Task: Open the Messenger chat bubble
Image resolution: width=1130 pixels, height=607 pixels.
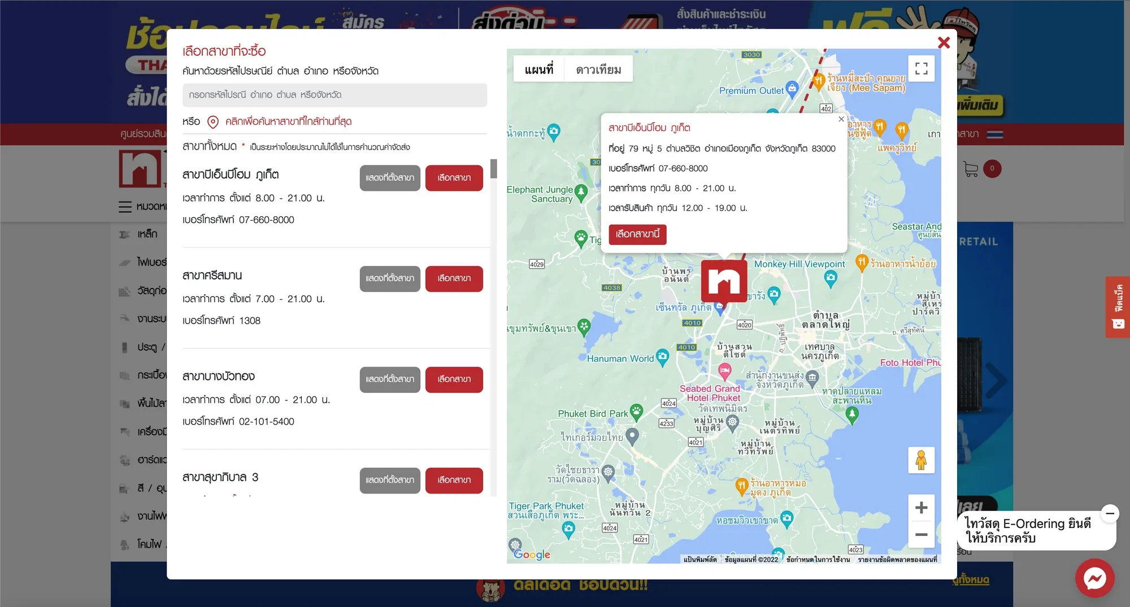Action: click(1094, 578)
